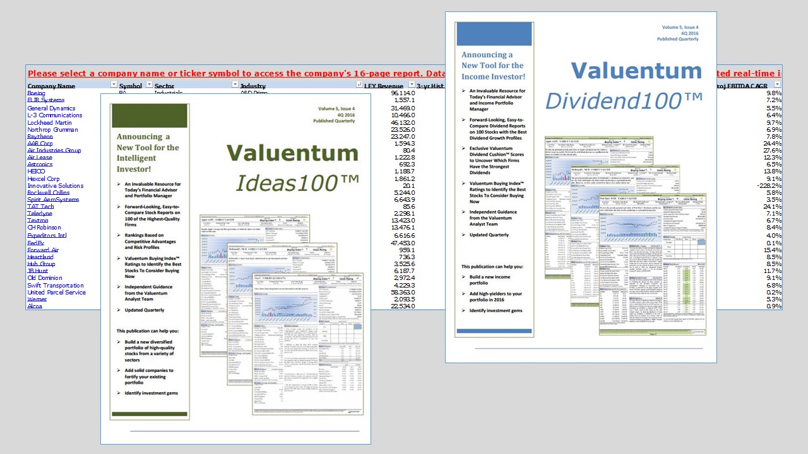Click the Teledyne company link
Screen dimensions: 808x454
40,213
